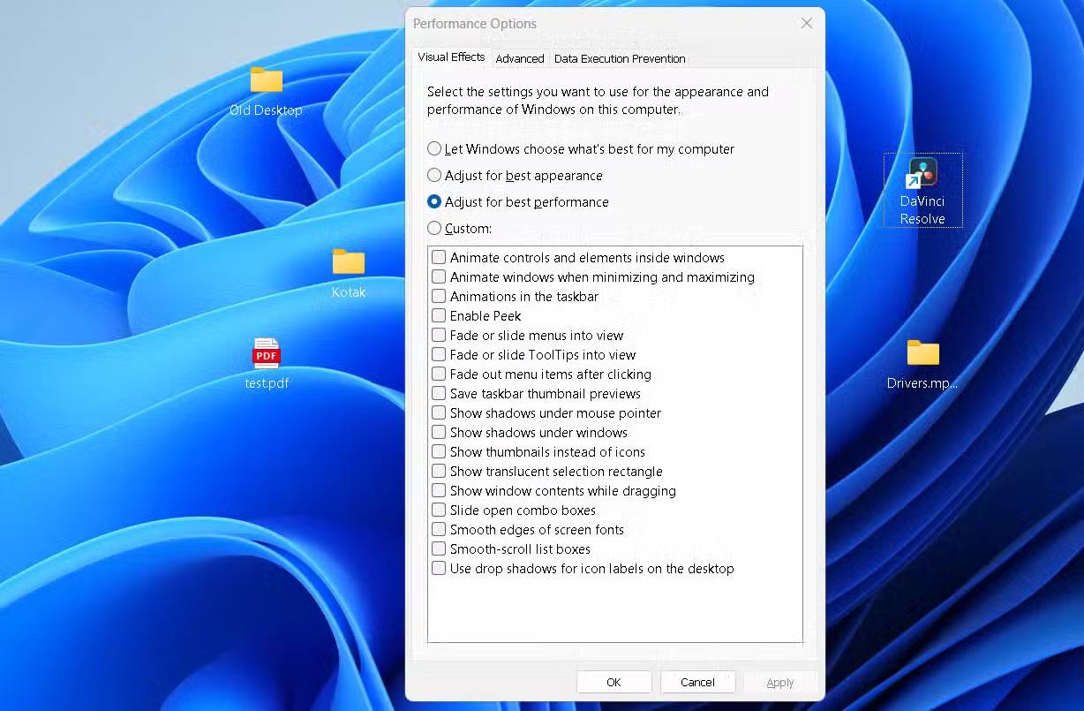This screenshot has width=1084, height=711.
Task: Open the Data Execution Prevention tab
Action: pyautogui.click(x=620, y=58)
